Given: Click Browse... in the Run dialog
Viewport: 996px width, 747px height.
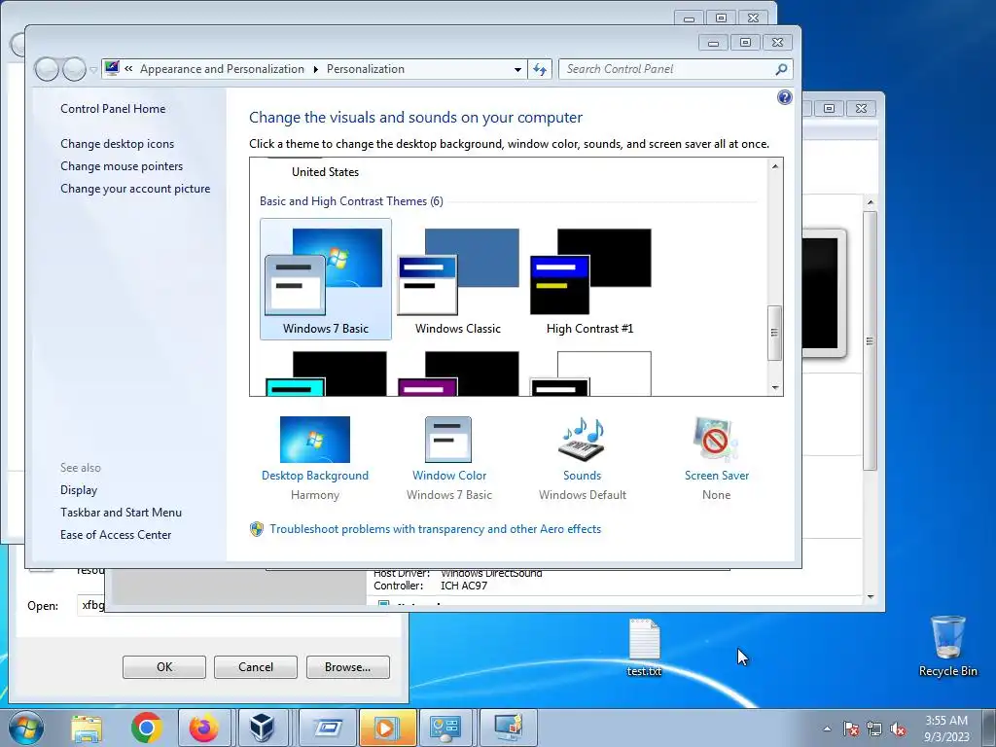Looking at the screenshot, I should coord(347,667).
